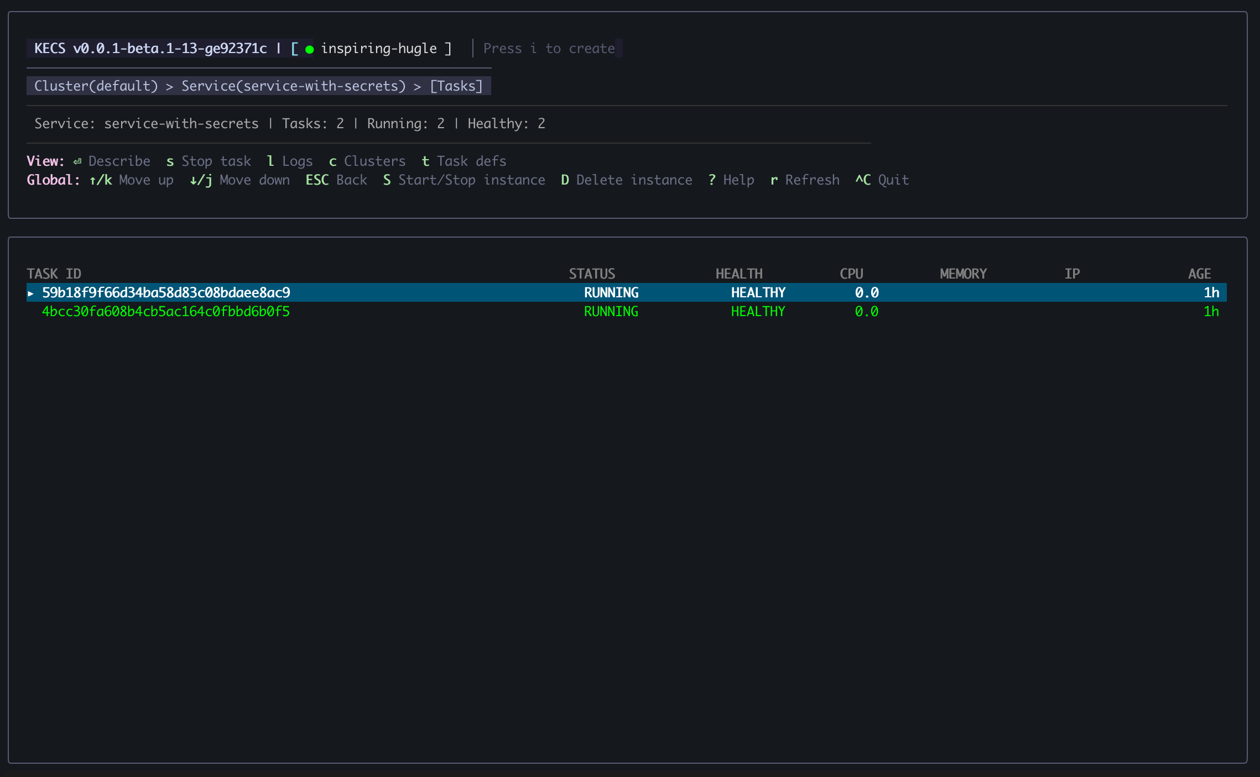The width and height of the screenshot is (1260, 777).
Task: Click Press i to create hint
Action: [549, 48]
